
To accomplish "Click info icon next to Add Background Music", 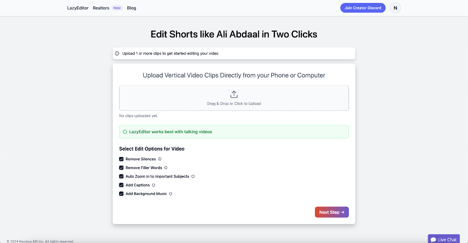I will 171,194.
